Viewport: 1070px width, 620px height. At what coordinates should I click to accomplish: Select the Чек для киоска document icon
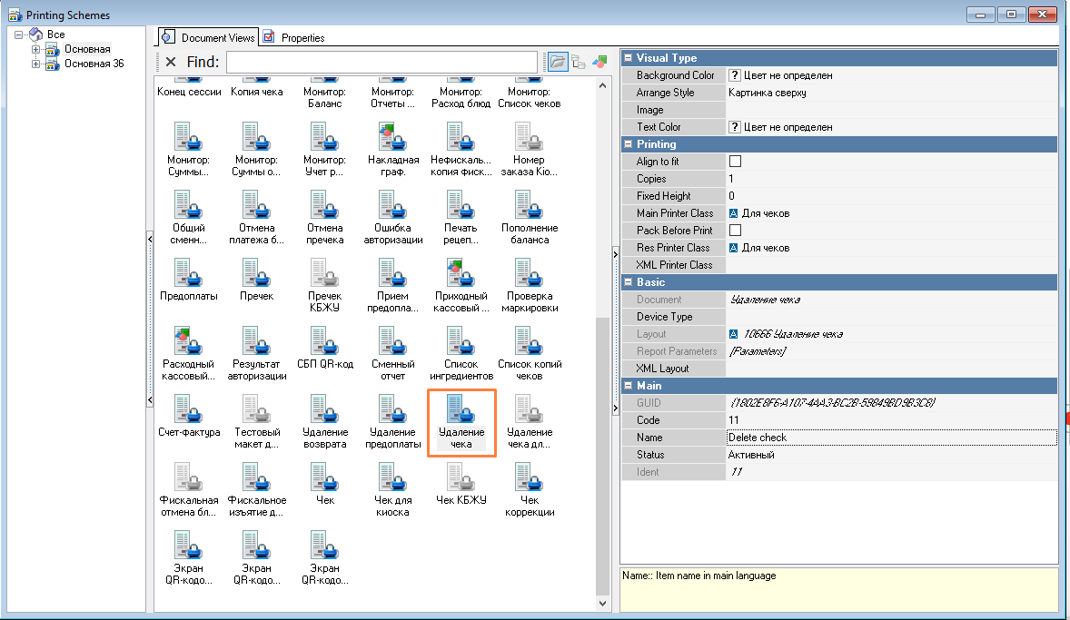tap(393, 477)
